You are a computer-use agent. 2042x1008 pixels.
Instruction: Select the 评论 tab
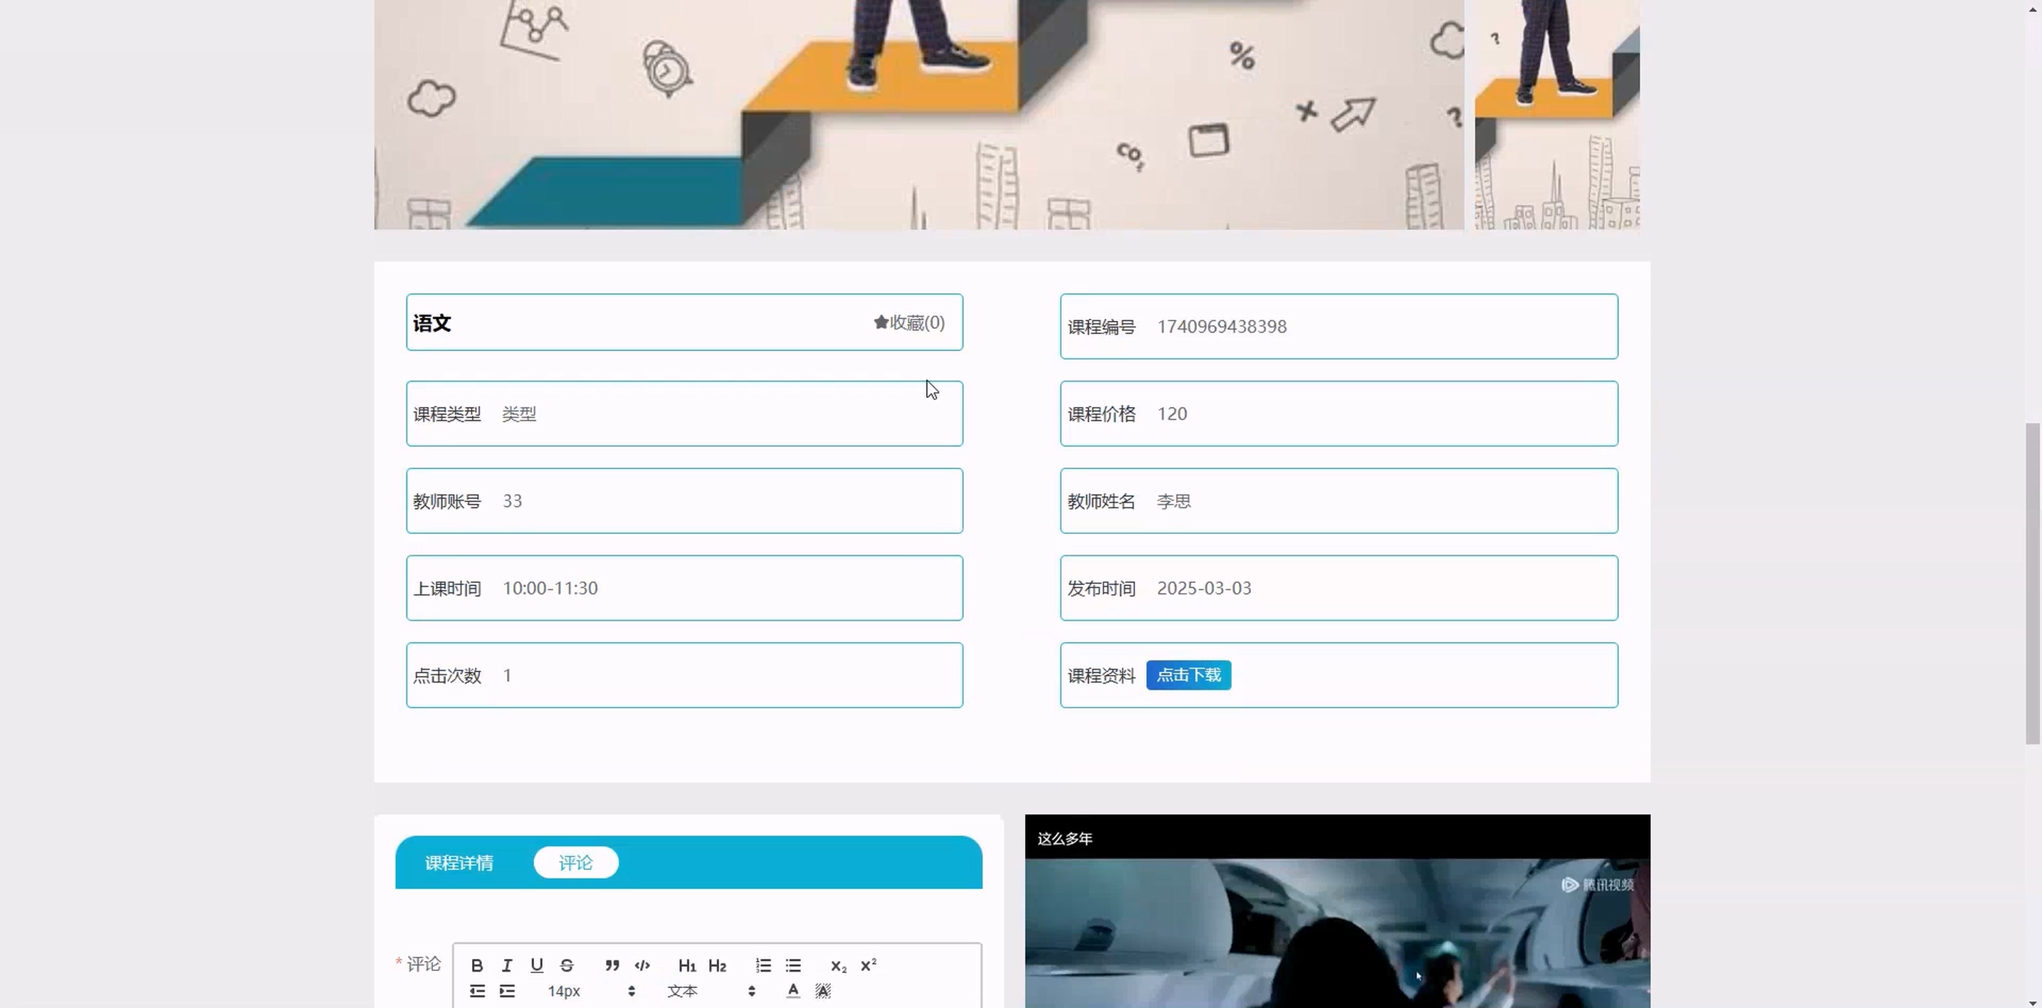pos(575,863)
